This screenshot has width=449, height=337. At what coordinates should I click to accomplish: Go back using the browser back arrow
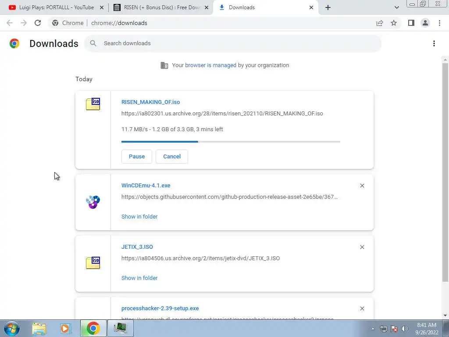[x=10, y=23]
